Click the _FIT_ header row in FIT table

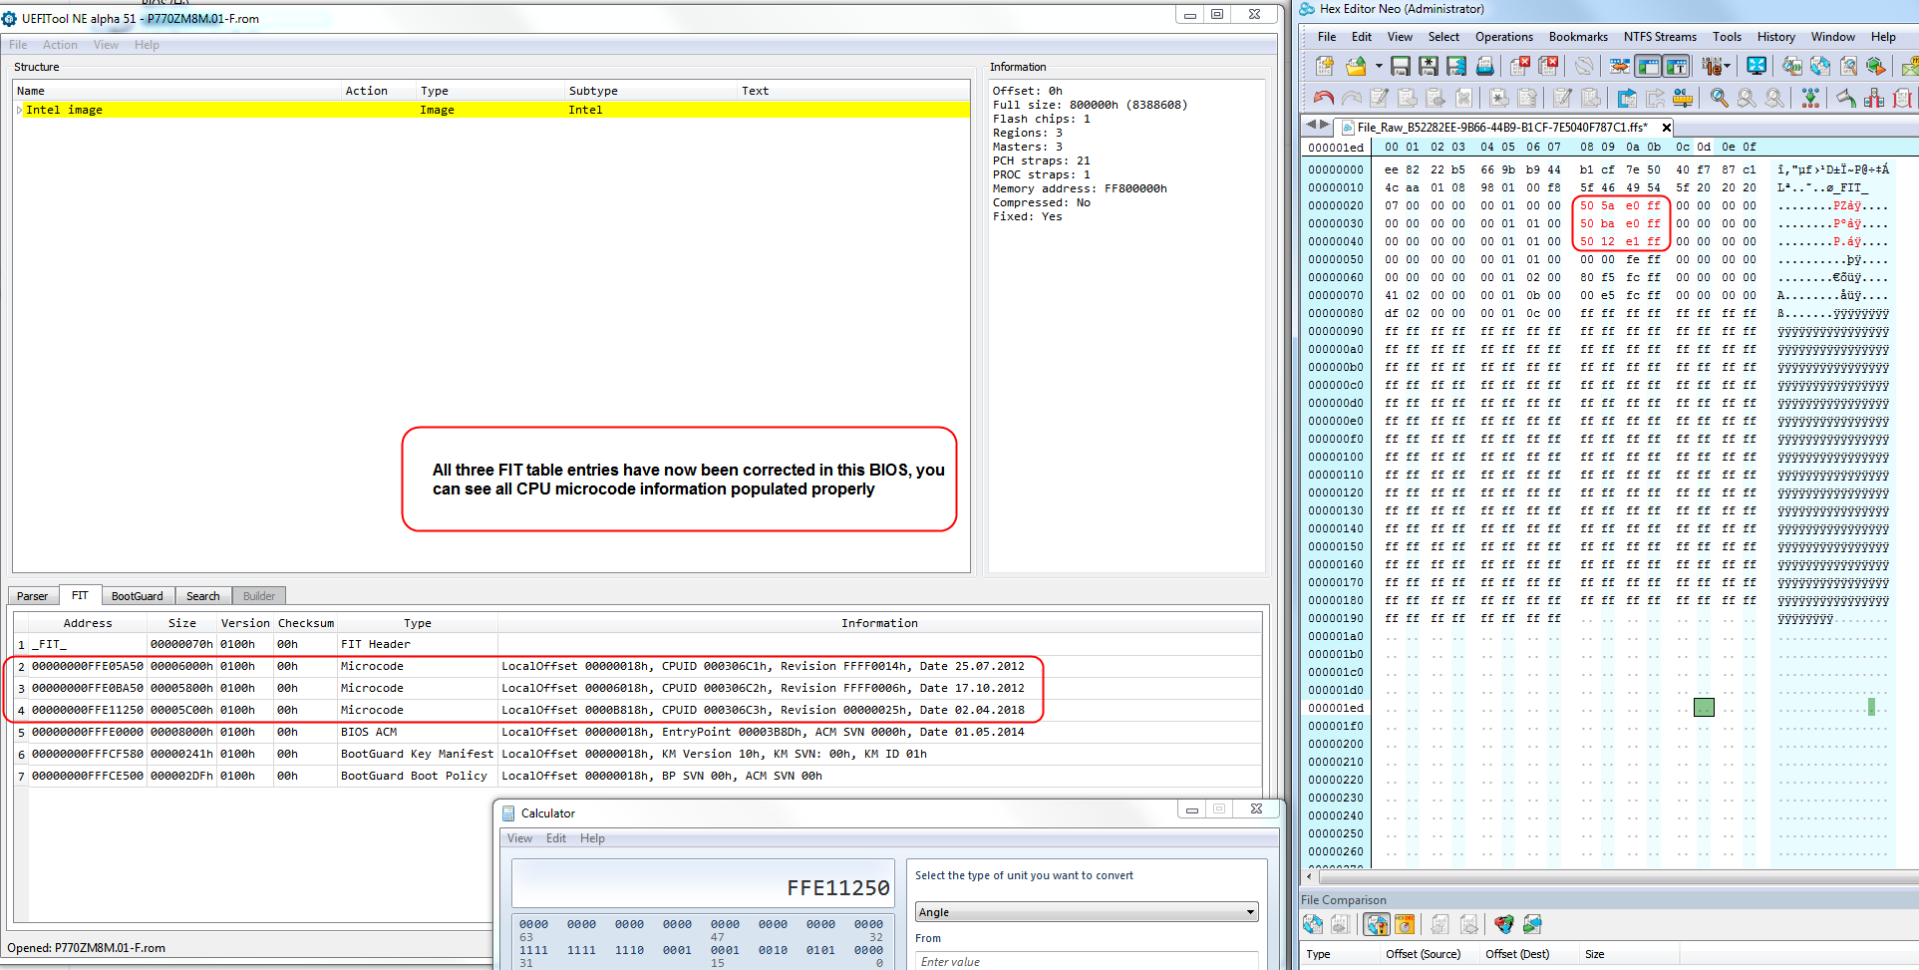(x=637, y=644)
